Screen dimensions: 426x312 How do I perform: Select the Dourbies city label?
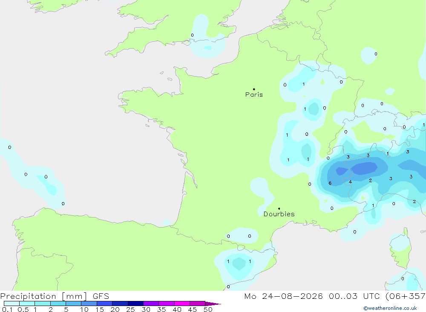tap(279, 214)
